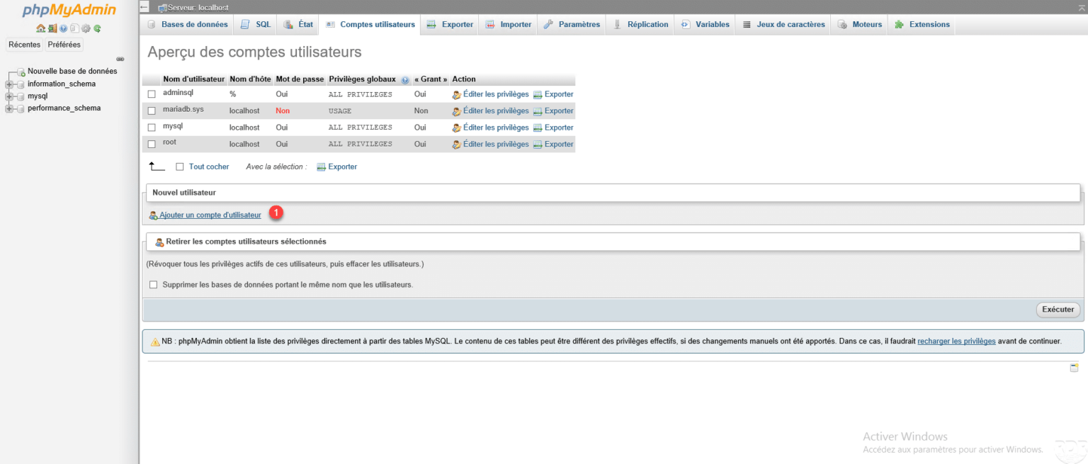The height and width of the screenshot is (464, 1088).
Task: Click the red Non password cell
Action: (x=283, y=111)
